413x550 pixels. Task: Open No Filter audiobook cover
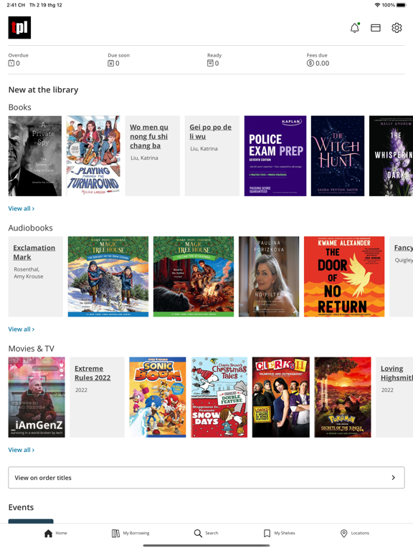pyautogui.click(x=269, y=276)
